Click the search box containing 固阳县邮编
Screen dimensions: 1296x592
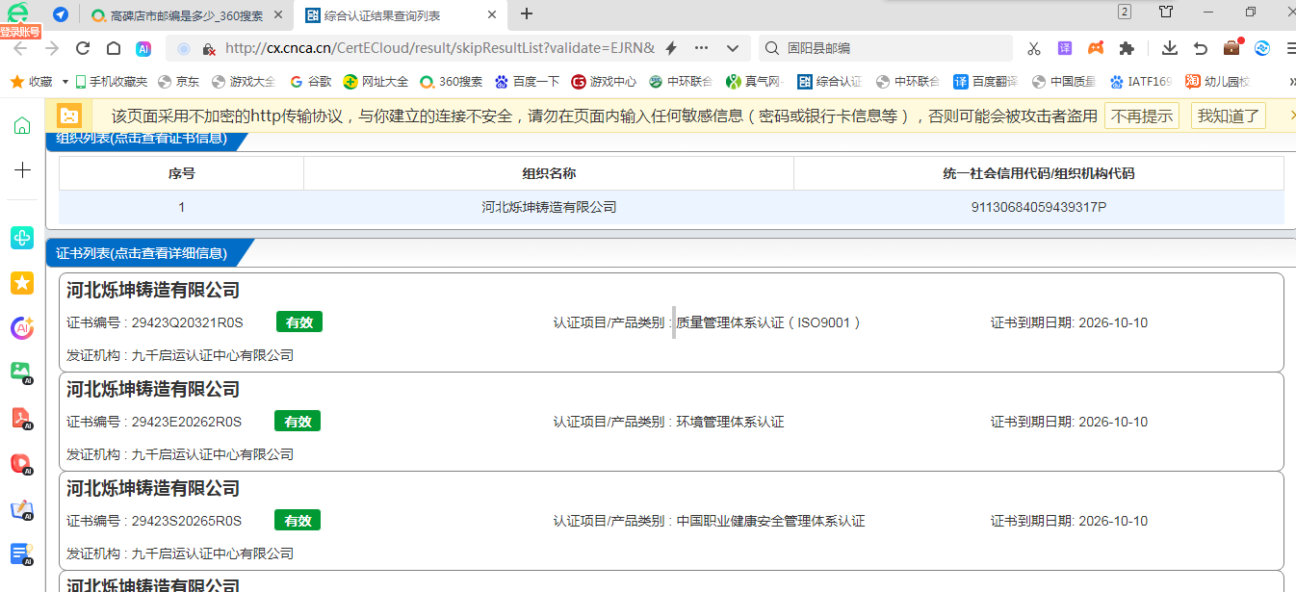click(886, 48)
